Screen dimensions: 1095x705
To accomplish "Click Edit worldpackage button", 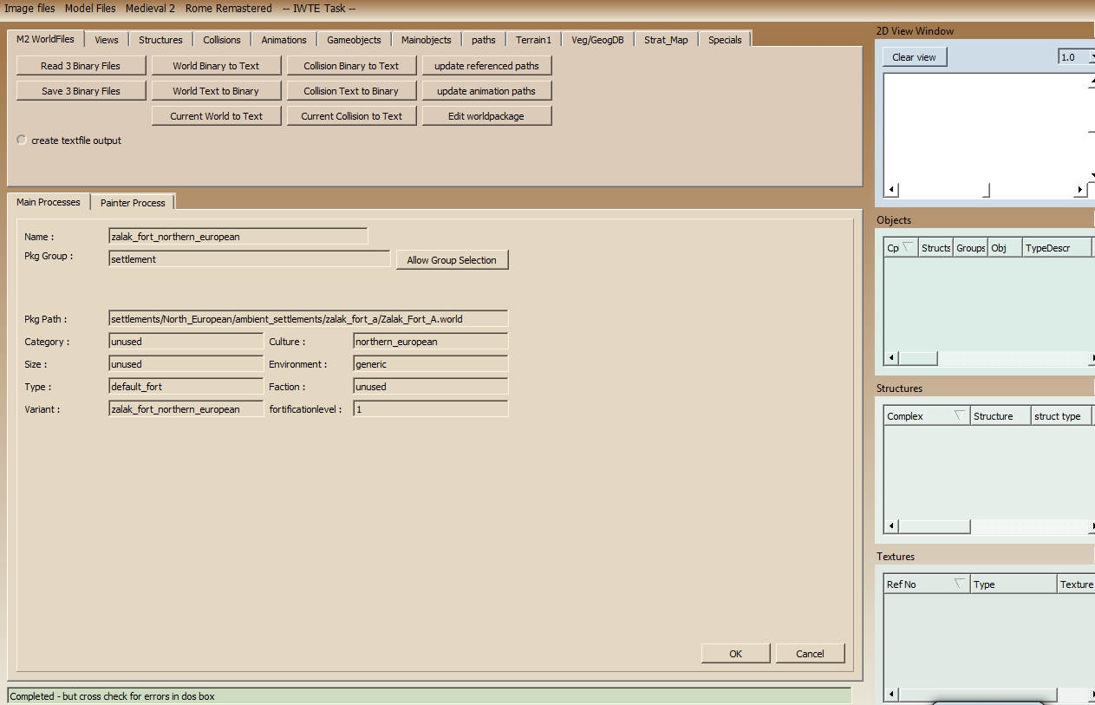I will click(486, 116).
